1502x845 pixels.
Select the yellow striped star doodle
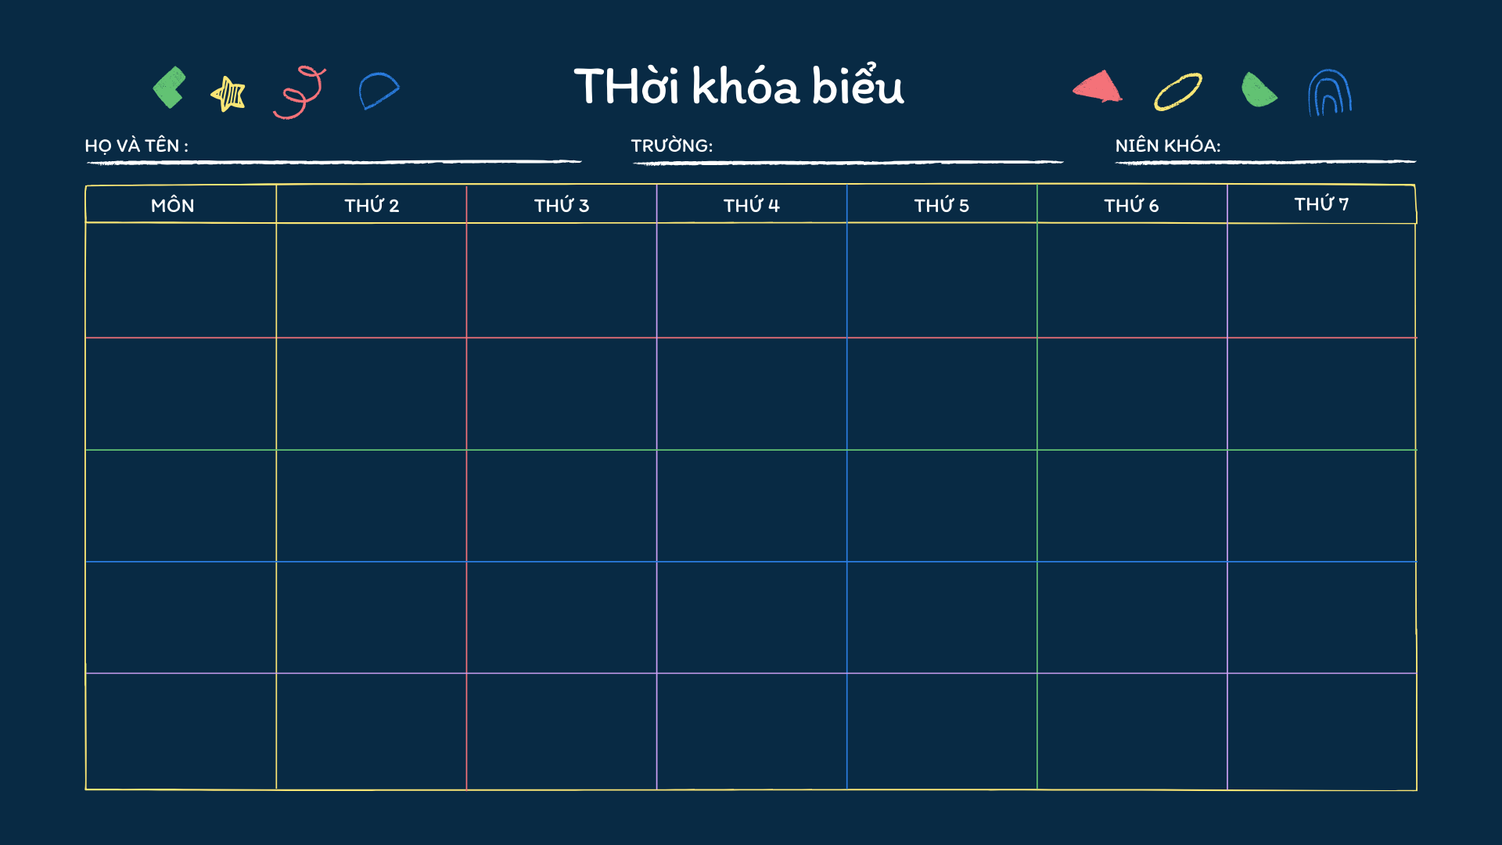tap(228, 94)
